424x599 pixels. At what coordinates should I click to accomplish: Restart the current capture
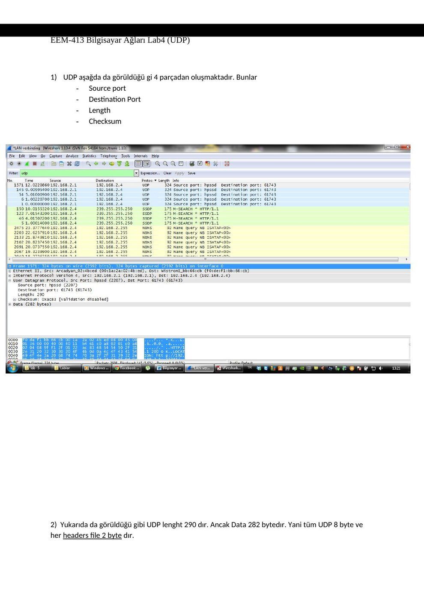(x=42, y=164)
